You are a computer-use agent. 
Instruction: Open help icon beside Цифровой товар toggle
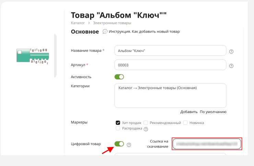coord(129,145)
